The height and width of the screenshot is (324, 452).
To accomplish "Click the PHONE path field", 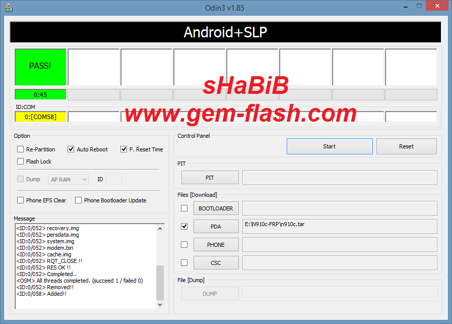I will coord(340,245).
